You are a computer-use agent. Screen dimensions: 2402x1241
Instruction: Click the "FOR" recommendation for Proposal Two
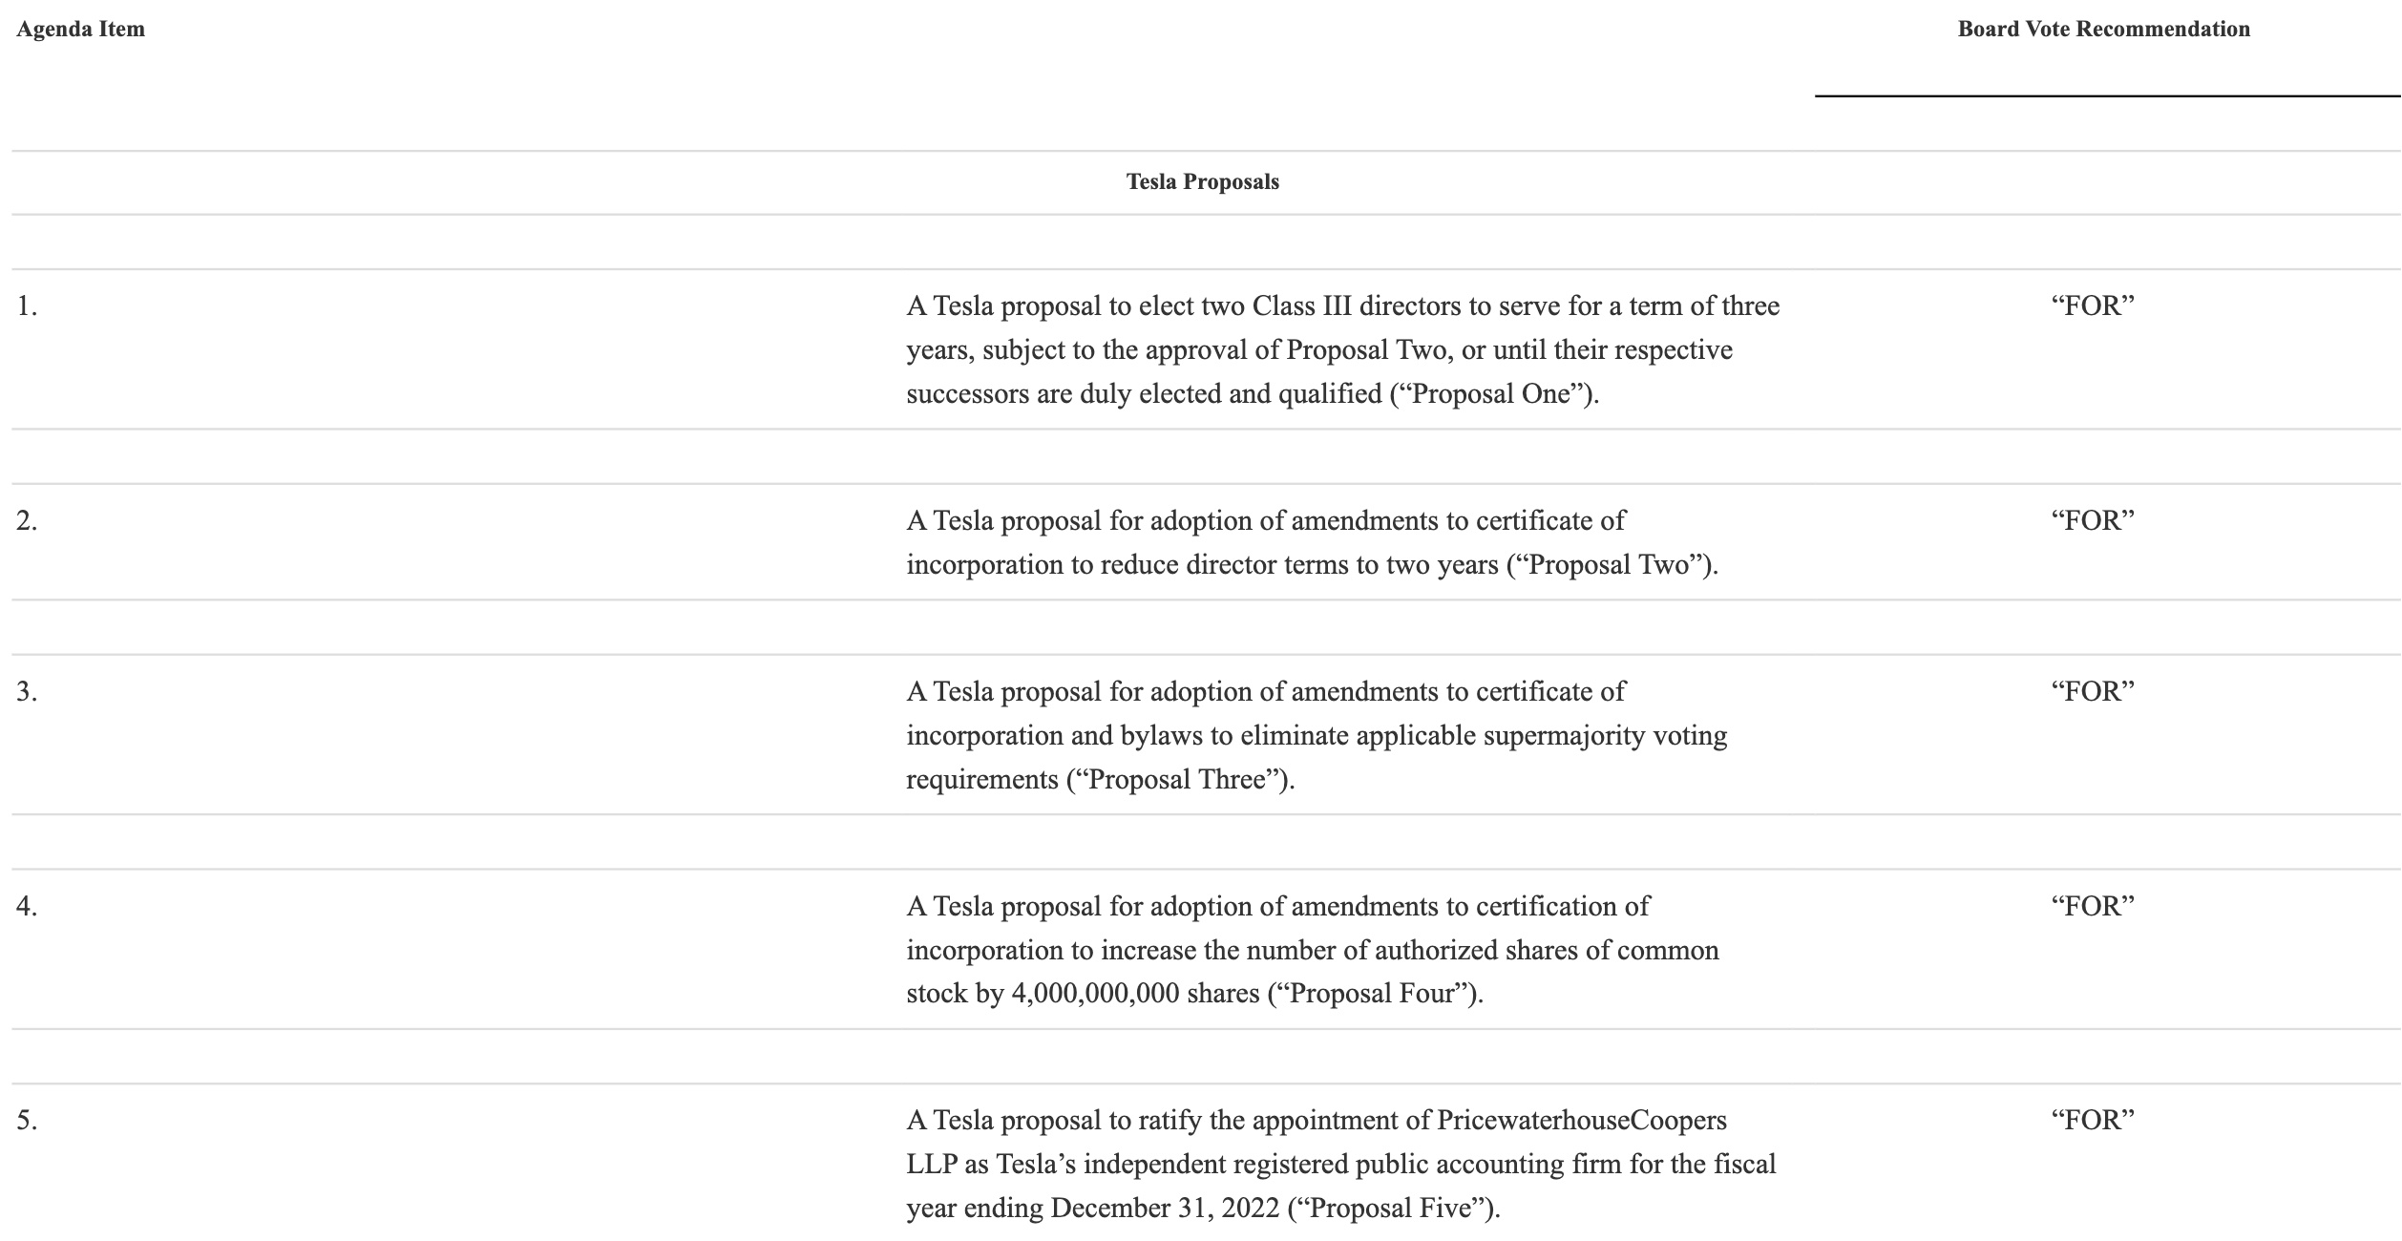click(x=2093, y=521)
